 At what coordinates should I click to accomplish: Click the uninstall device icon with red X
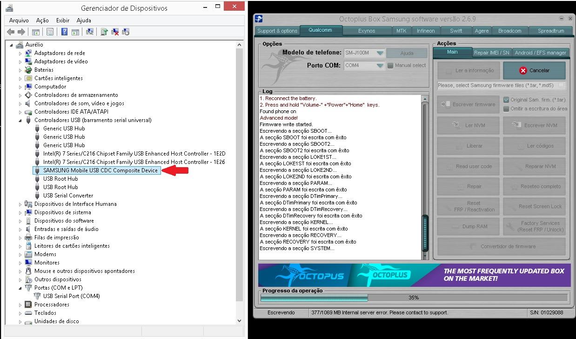pyautogui.click(x=115, y=32)
